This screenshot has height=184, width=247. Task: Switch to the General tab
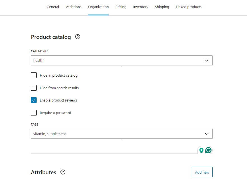point(53,7)
